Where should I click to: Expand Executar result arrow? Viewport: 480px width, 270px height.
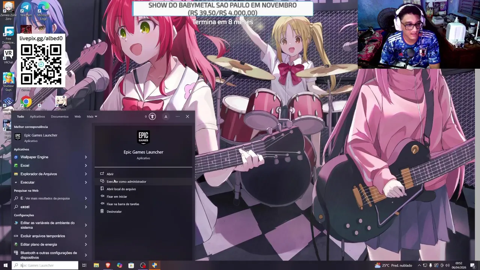86,182
